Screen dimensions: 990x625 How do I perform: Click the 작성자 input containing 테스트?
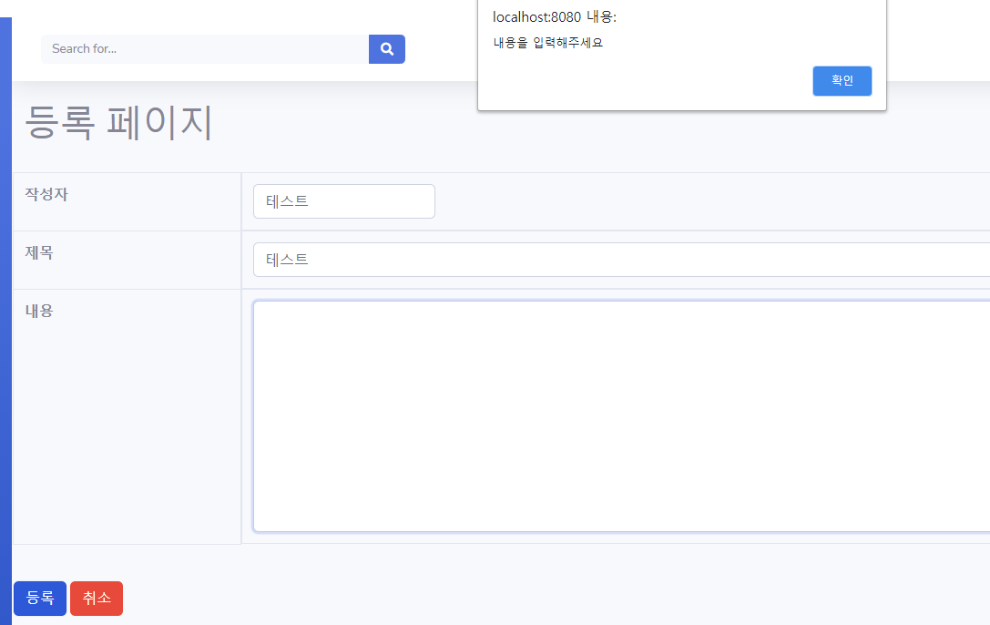point(344,201)
